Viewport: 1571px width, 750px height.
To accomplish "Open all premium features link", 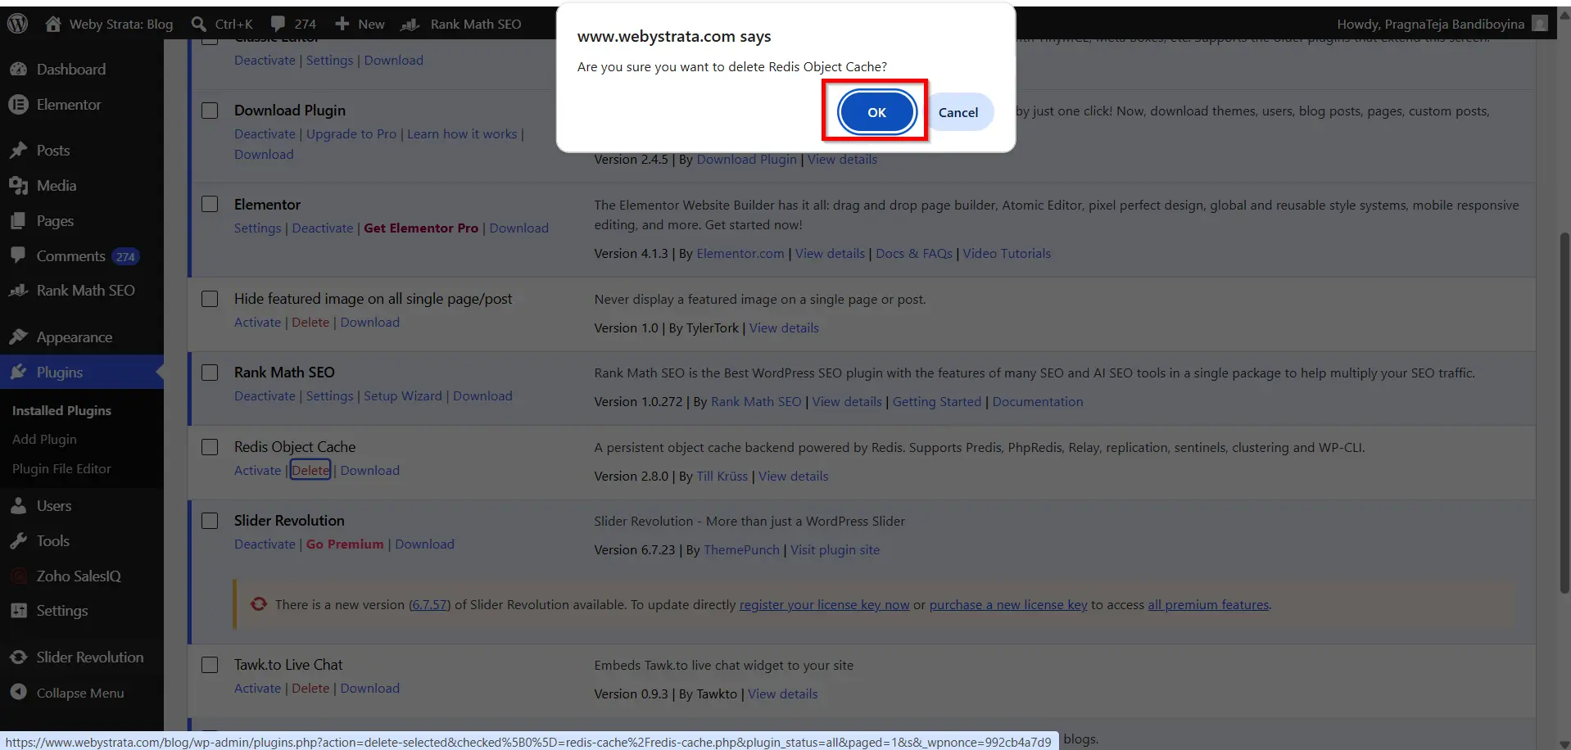I will coord(1208,605).
